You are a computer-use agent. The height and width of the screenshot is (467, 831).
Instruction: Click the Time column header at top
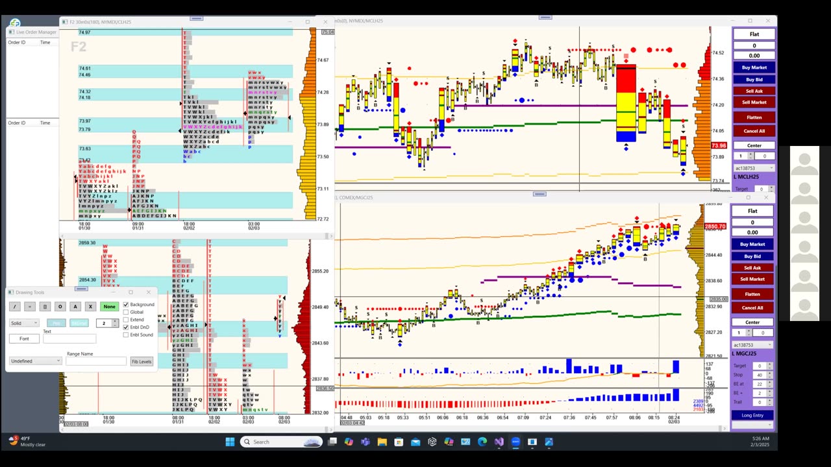click(x=45, y=42)
